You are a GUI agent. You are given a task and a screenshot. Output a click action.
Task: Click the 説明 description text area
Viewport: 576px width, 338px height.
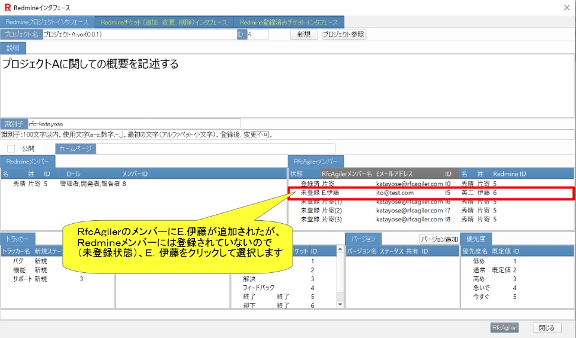288,86
